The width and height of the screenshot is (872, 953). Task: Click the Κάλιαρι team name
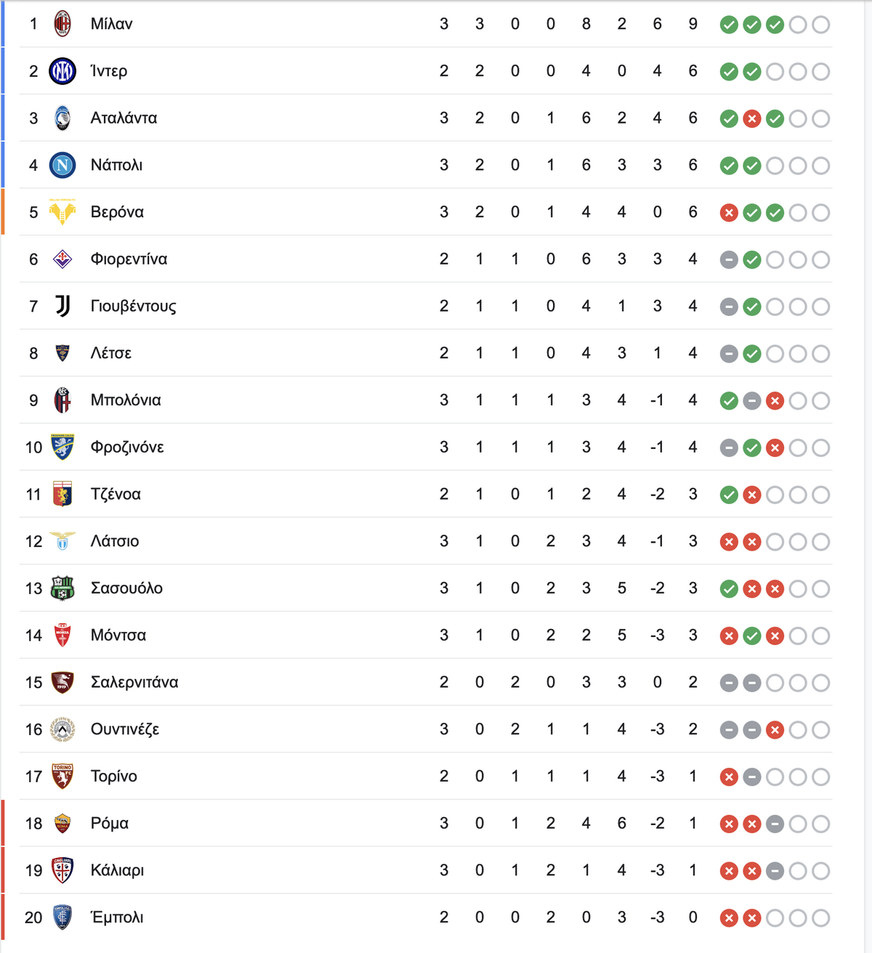coord(117,870)
